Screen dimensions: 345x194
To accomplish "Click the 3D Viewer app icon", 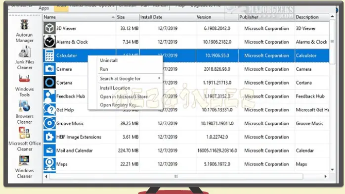I will [x=49, y=28].
